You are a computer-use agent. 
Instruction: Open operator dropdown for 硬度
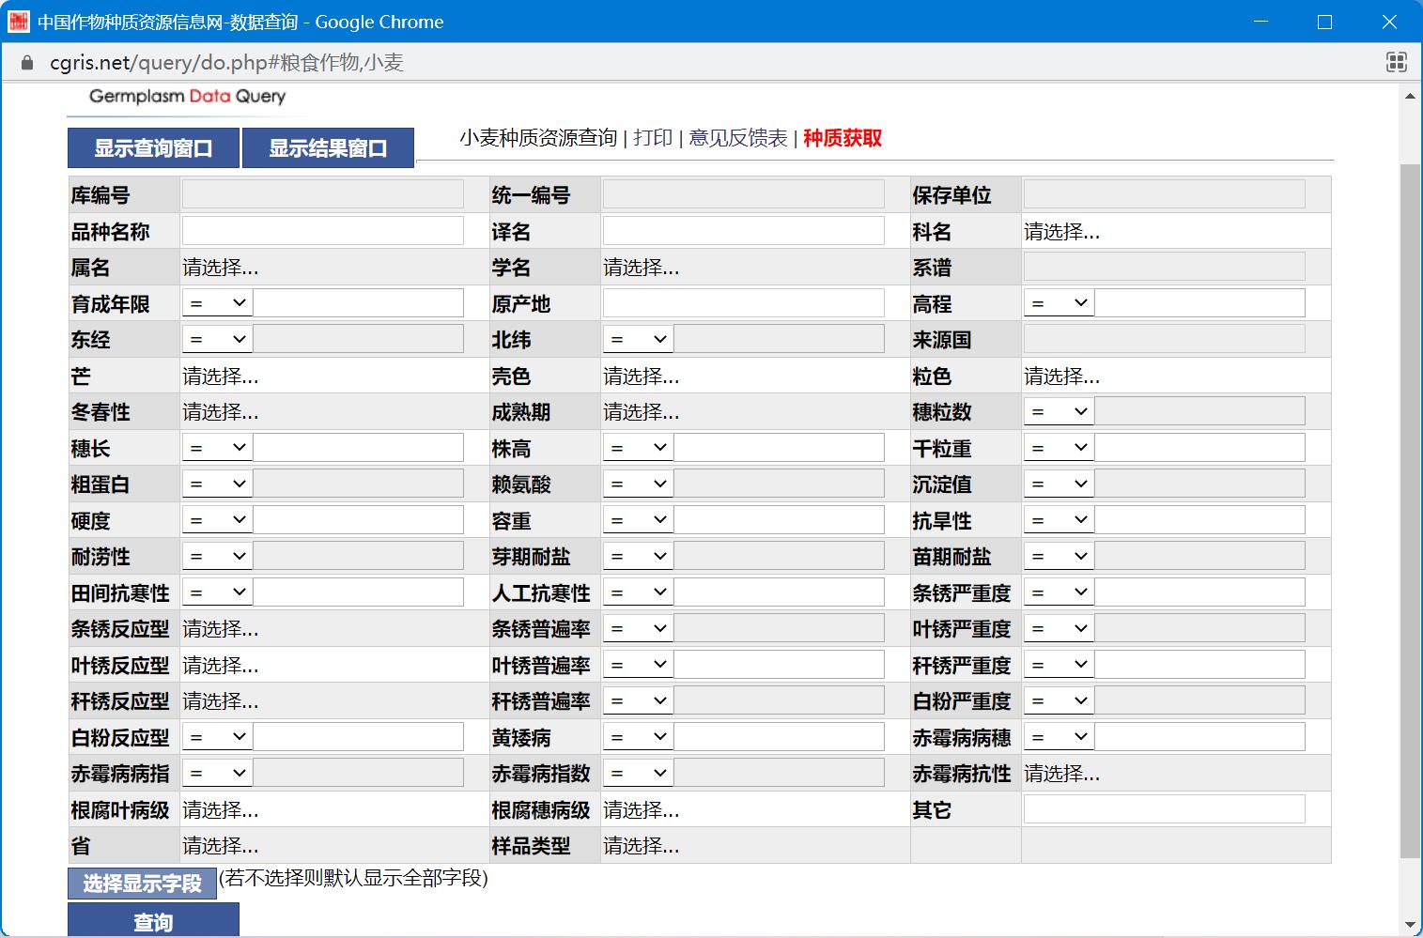click(217, 520)
